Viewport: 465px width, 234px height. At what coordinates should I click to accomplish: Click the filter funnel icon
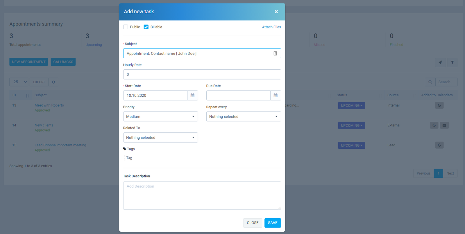(452, 62)
